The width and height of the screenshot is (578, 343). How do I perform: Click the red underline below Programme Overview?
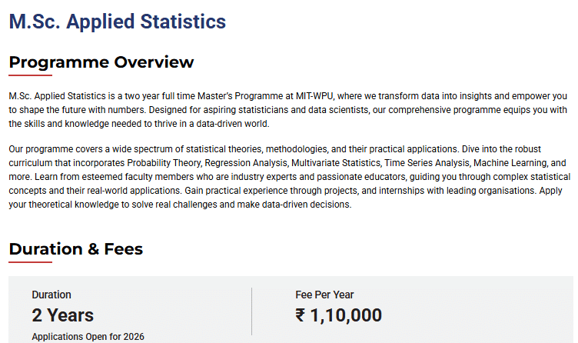pyautogui.click(x=30, y=76)
